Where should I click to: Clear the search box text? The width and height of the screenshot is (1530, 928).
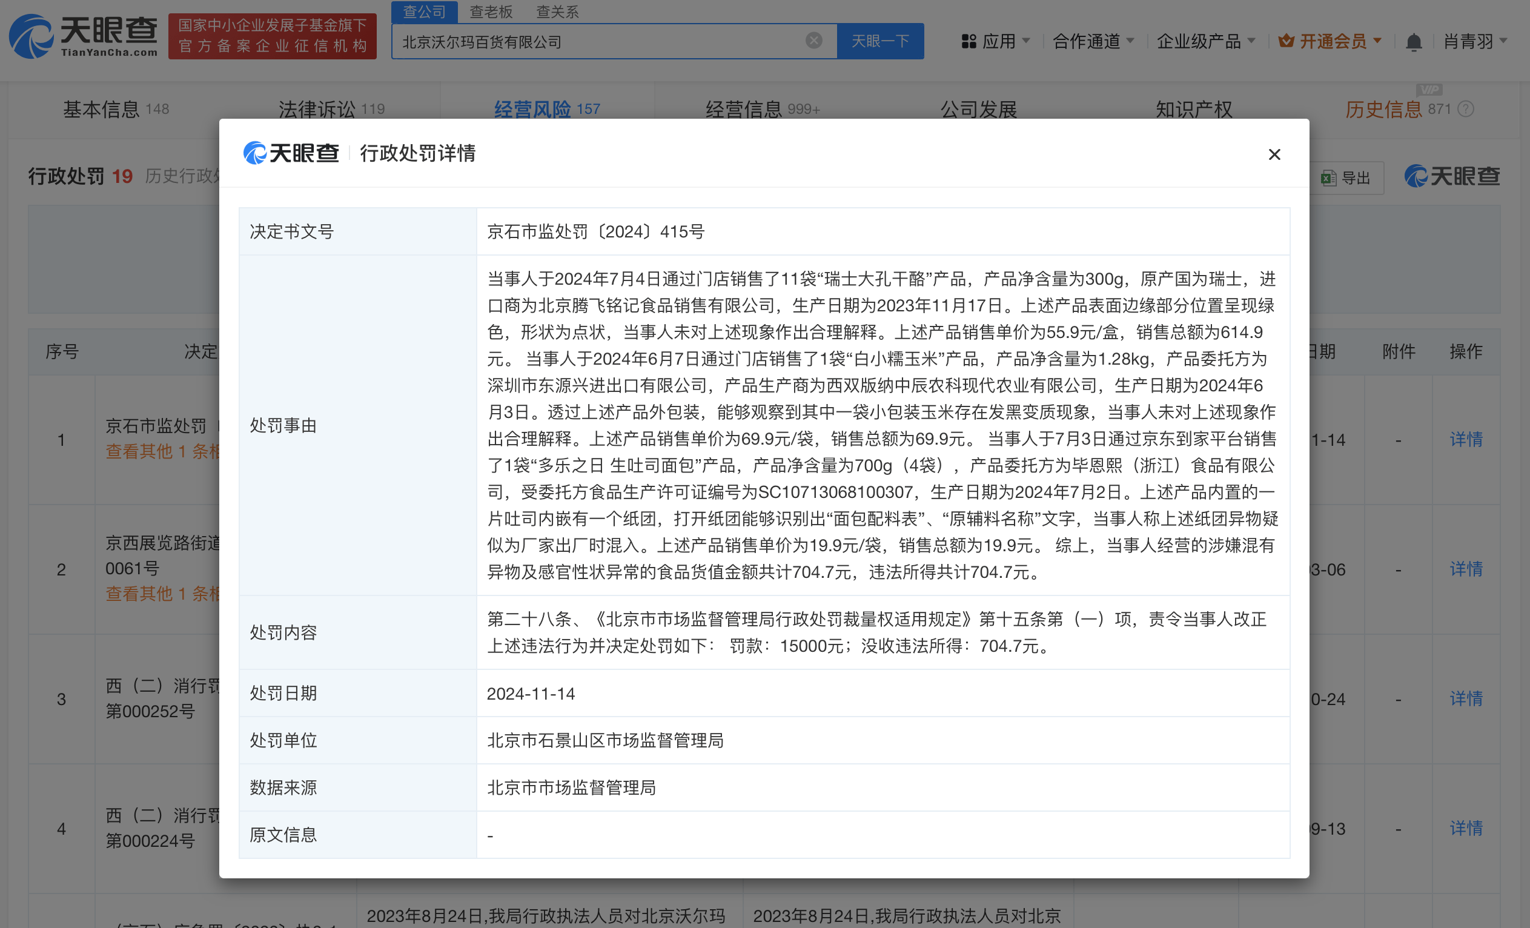(813, 41)
